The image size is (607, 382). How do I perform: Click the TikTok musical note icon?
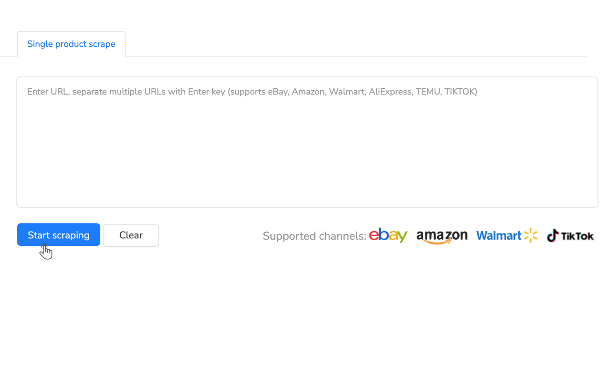552,235
